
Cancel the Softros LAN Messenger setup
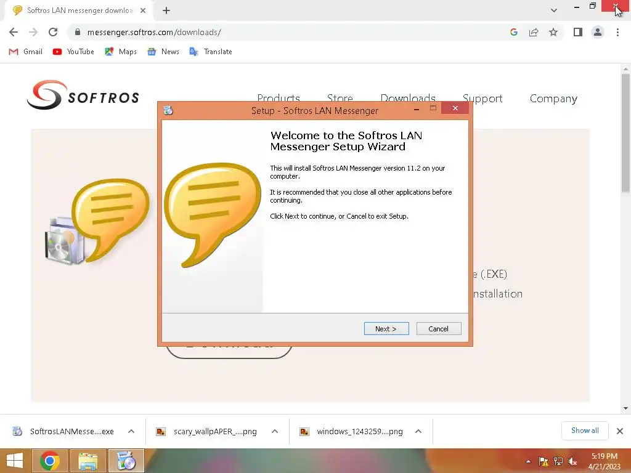439,329
